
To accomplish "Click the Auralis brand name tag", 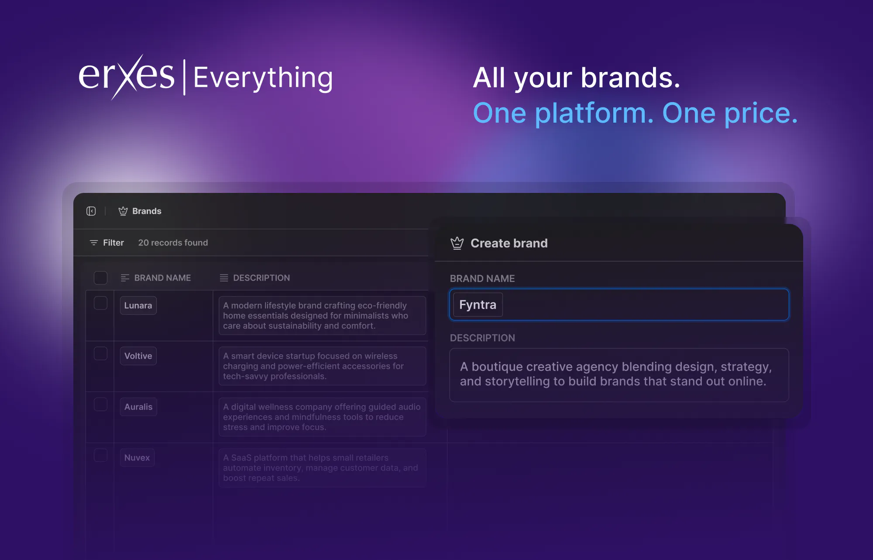I will (x=138, y=407).
